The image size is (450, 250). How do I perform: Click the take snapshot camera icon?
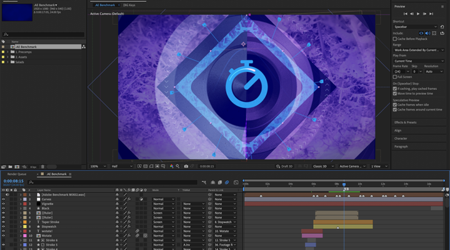pyautogui.click(x=186, y=166)
